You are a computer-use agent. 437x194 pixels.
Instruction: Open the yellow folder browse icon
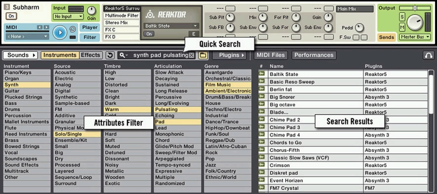(x=203, y=55)
